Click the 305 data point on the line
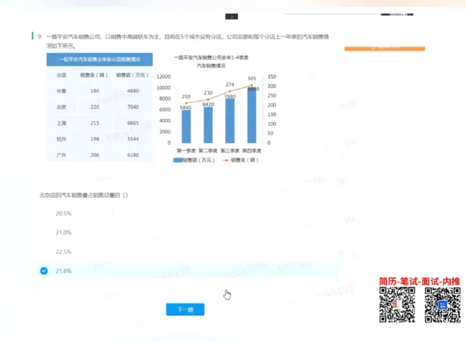Viewport: 466px width, 342px height. point(252,86)
